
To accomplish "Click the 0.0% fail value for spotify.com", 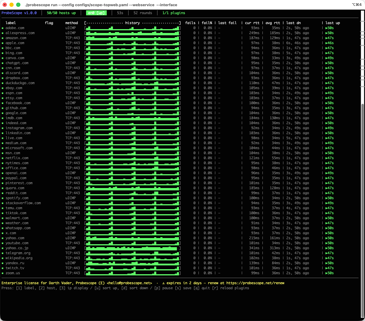I will tap(208, 198).
